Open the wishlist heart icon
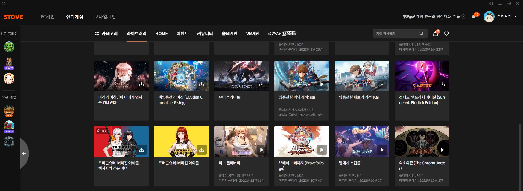The height and width of the screenshot is (191, 523). pos(446,34)
